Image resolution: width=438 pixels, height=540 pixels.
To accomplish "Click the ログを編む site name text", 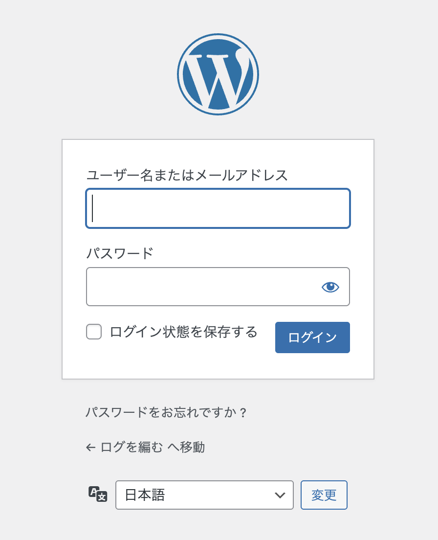I will [x=132, y=448].
